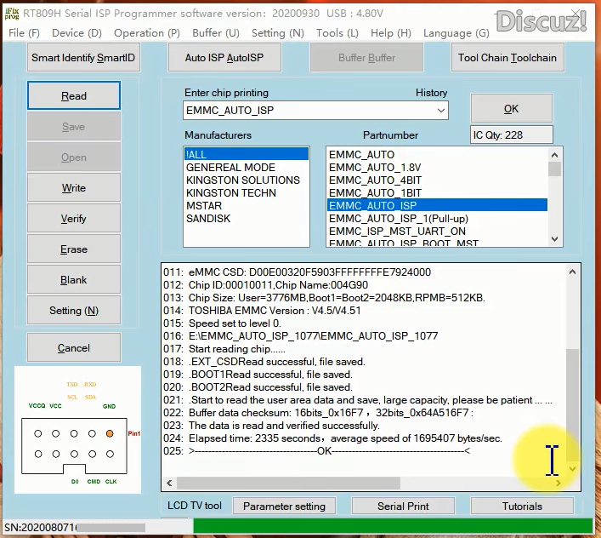Image resolution: width=601 pixels, height=538 pixels.
Task: Click Smart Identify SmartID button
Action: [83, 58]
